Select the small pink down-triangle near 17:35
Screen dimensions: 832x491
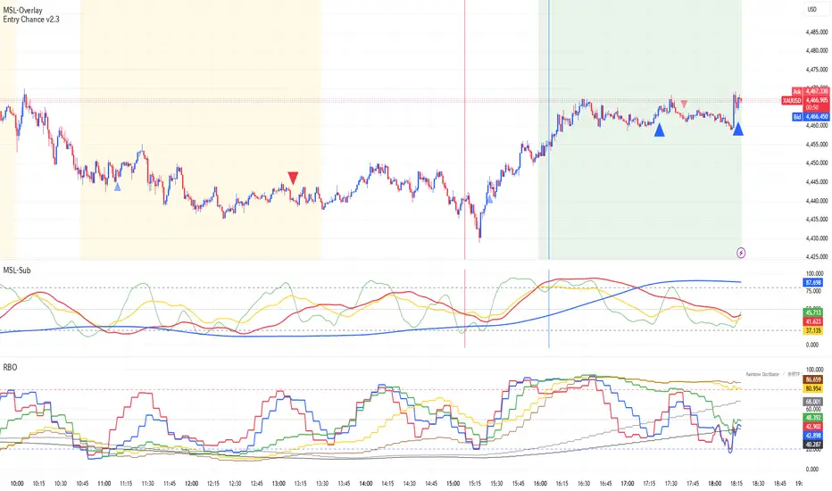click(685, 104)
